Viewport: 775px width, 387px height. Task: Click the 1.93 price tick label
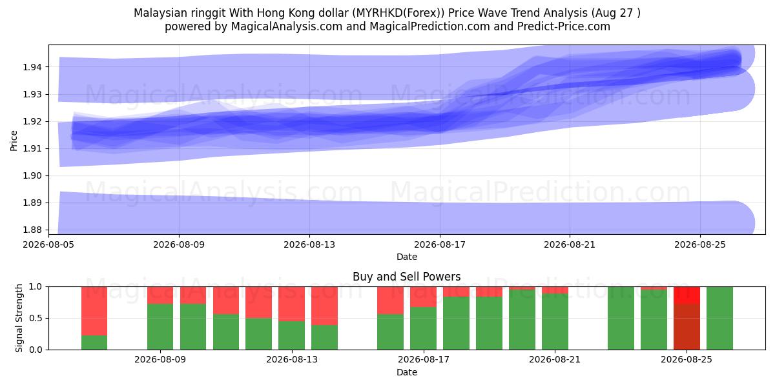click(33, 94)
